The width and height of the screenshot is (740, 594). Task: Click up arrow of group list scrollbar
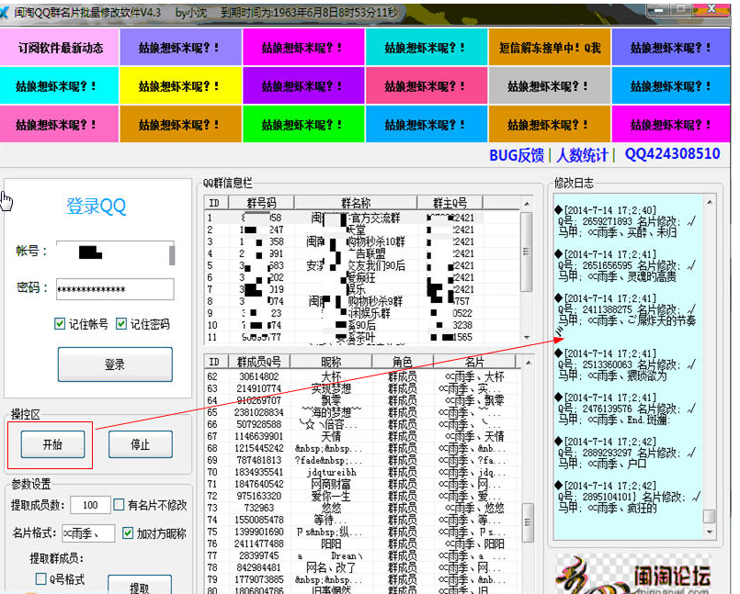tap(527, 204)
